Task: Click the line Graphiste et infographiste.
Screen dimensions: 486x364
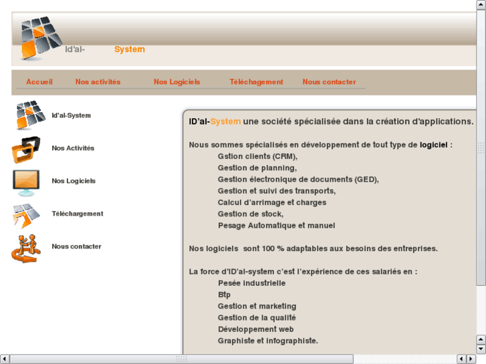Action: 268,341
